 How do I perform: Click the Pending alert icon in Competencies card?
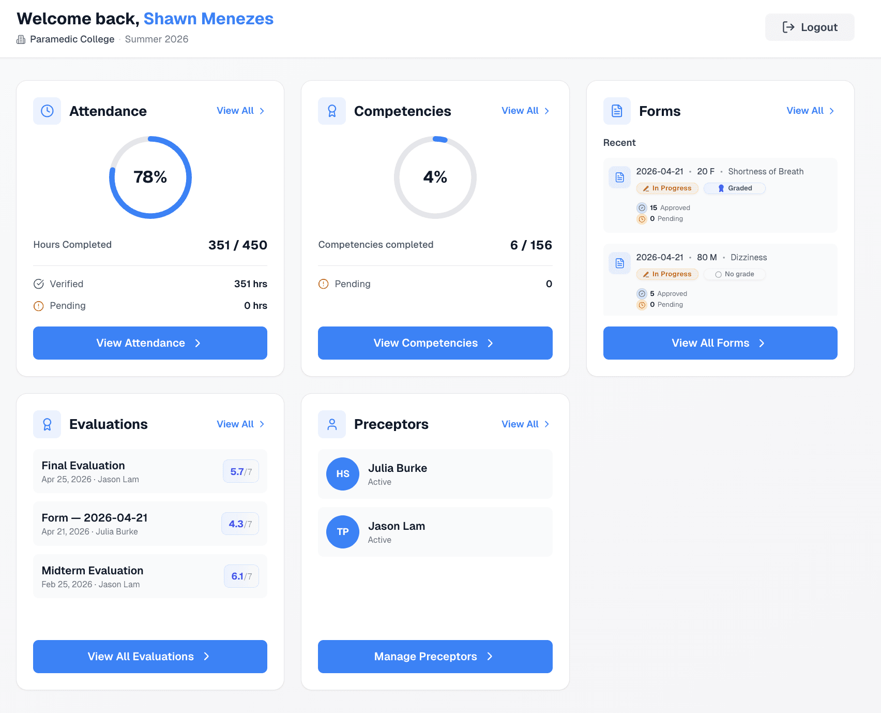[324, 284]
